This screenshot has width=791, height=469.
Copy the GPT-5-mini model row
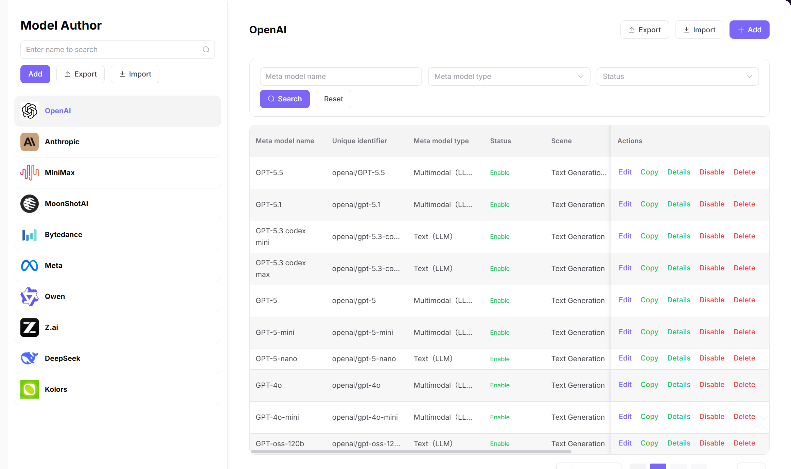pyautogui.click(x=649, y=332)
